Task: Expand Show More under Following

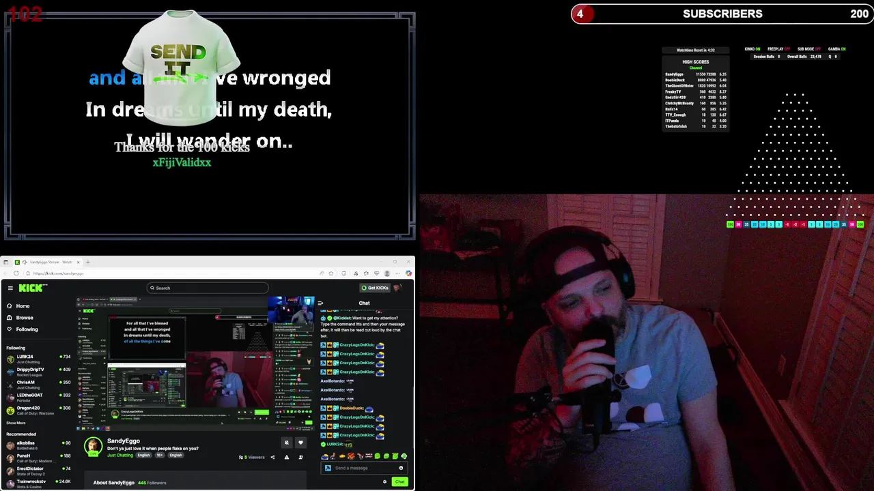Action: [x=16, y=423]
